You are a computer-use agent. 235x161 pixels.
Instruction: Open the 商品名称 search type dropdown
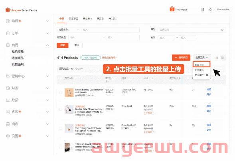click(x=69, y=30)
